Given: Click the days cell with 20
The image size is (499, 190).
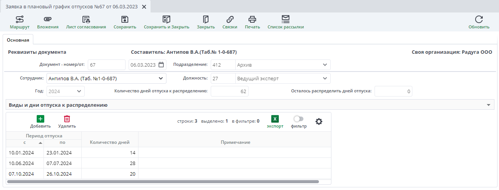Looking at the screenshot, I should pyautogui.click(x=110, y=174).
